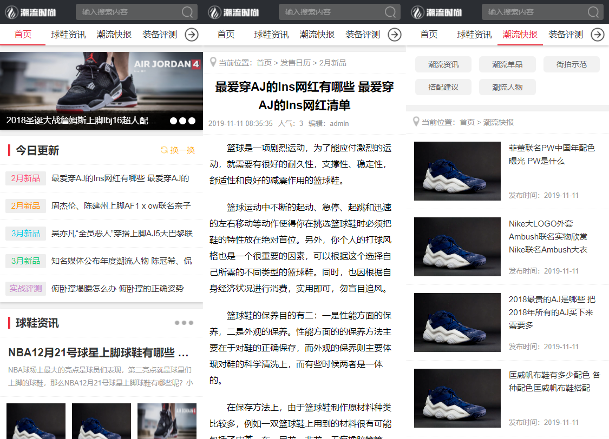Click the location pin icon in article breadcrumb

click(213, 62)
